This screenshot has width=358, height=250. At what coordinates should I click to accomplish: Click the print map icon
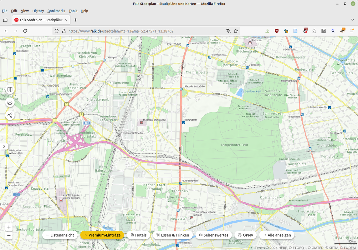coord(10,102)
